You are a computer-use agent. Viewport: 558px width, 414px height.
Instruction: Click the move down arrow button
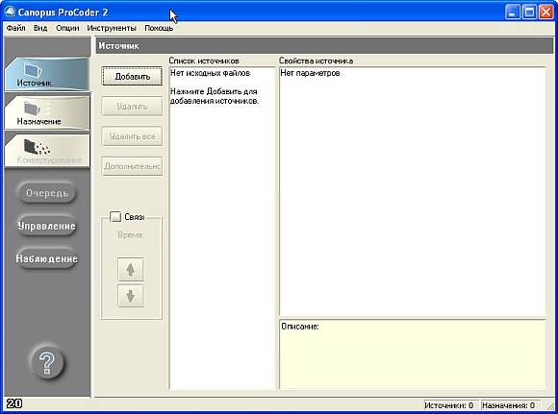pos(131,296)
